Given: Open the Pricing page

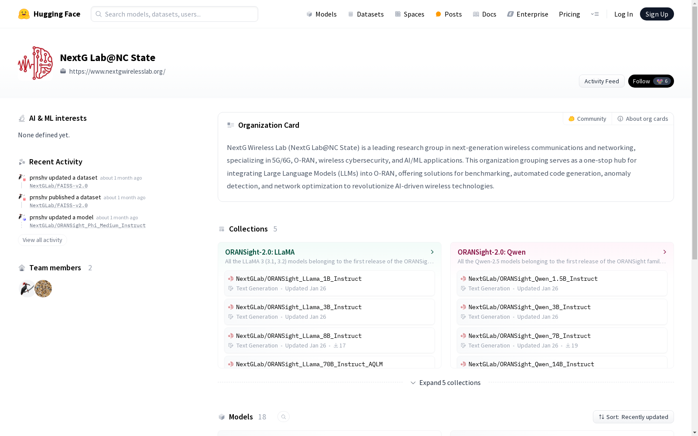Looking at the screenshot, I should coord(569,14).
